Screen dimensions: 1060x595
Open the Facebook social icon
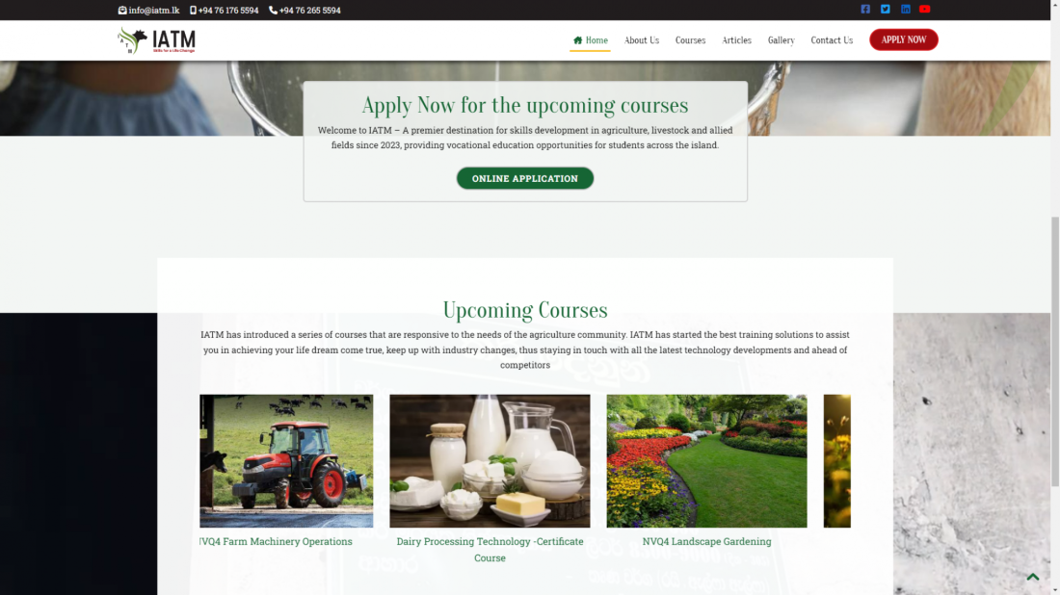coord(865,10)
